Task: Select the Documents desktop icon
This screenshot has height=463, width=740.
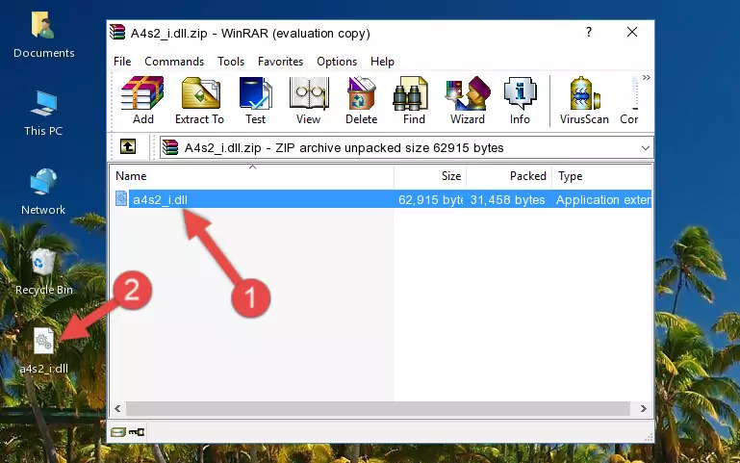Action: pos(44,36)
